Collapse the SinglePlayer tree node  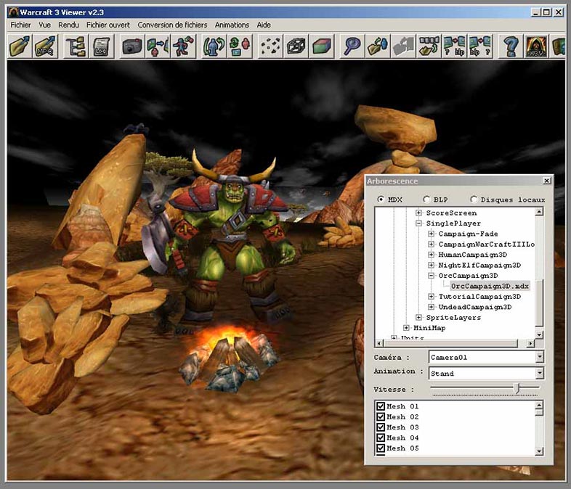coord(418,223)
